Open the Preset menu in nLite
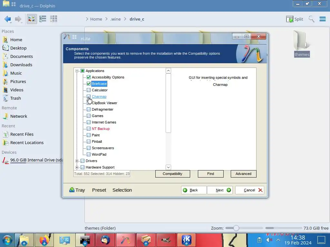This screenshot has width=330, height=247. pos(99,190)
